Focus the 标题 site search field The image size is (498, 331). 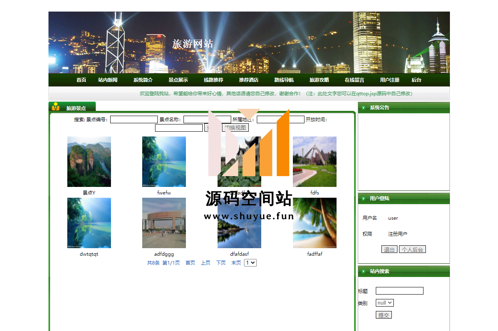(399, 291)
